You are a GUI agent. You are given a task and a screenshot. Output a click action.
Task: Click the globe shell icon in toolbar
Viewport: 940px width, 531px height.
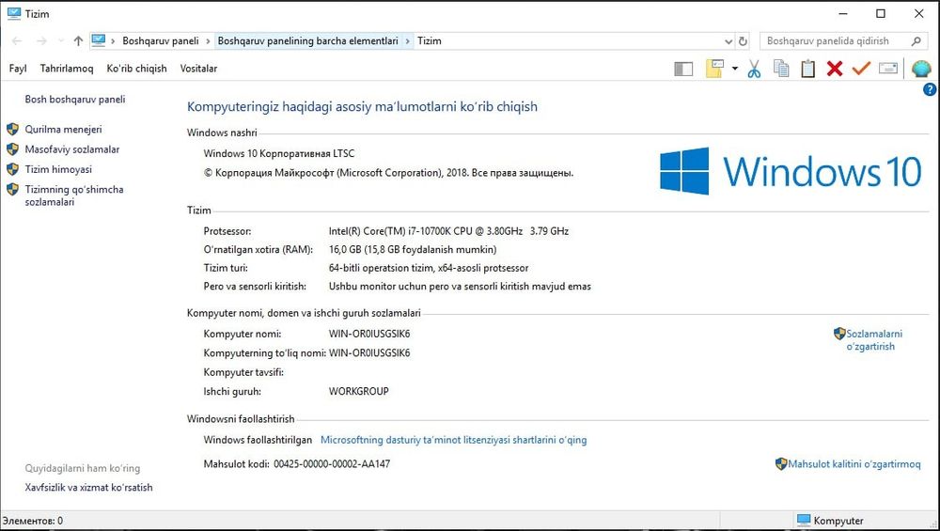[x=921, y=69]
